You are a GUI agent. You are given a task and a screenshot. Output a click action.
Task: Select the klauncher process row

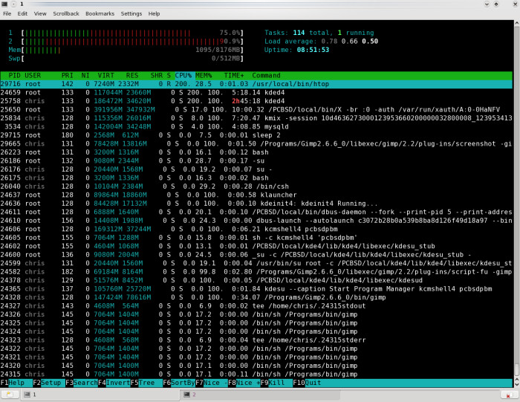point(256,195)
